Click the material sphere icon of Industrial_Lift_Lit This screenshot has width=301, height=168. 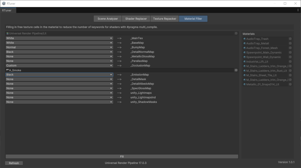coord(244,61)
